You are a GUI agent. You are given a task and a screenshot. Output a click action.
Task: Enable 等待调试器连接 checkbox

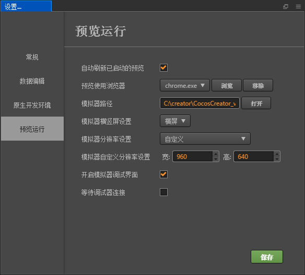pyautogui.click(x=163, y=192)
